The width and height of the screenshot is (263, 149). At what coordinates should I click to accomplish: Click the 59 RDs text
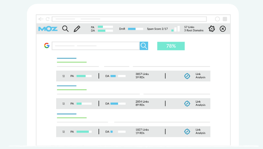click(140, 77)
